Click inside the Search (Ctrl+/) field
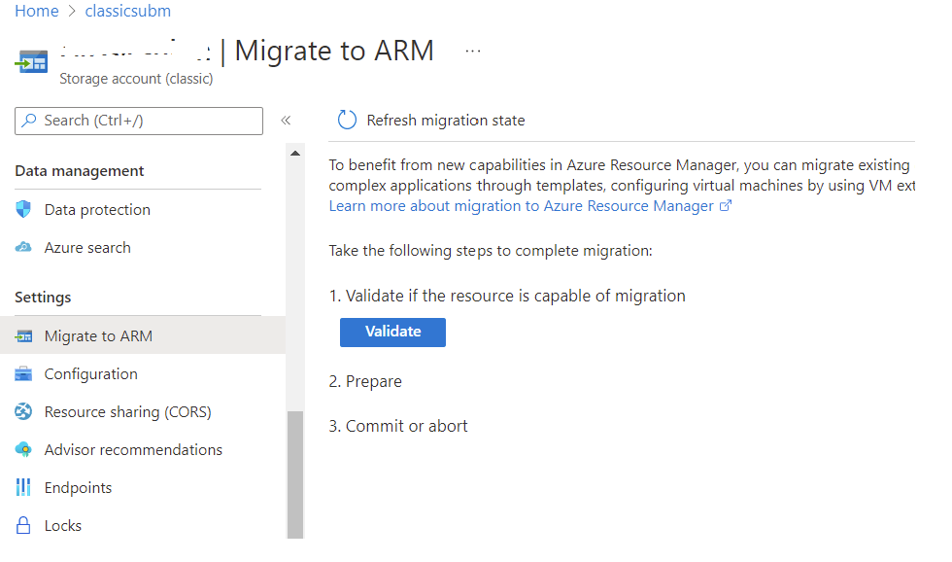Screen dimensions: 952x562 [136, 121]
